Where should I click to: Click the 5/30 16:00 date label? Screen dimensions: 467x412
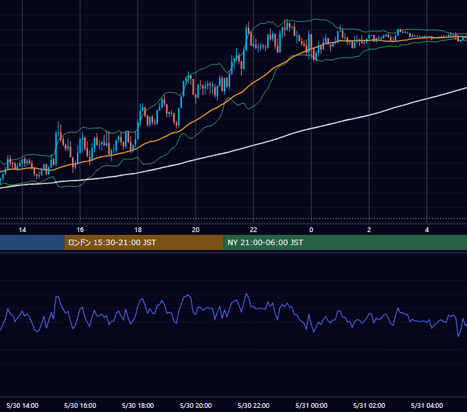tap(80, 405)
